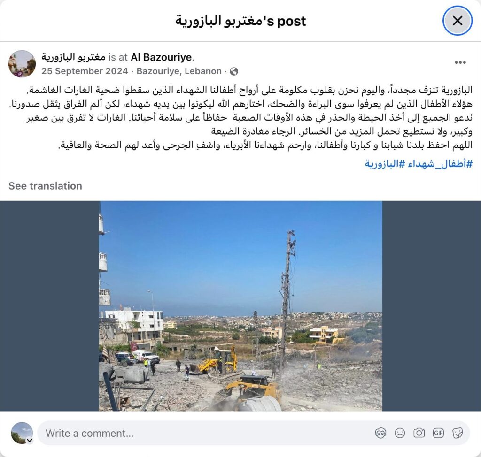Viewport: 481px width, 457px height.
Task: Click See translation under the post
Action: 45,186
